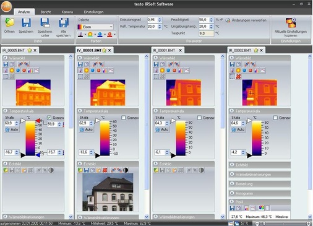Click the Öffnen folder icon

[x=9, y=22]
